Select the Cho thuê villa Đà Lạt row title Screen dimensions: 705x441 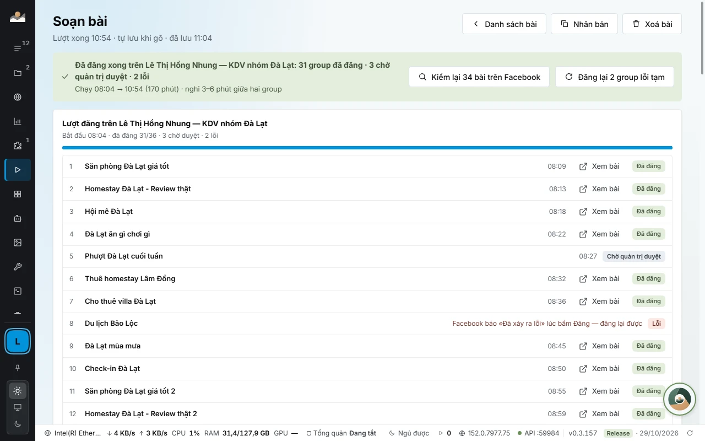click(120, 302)
